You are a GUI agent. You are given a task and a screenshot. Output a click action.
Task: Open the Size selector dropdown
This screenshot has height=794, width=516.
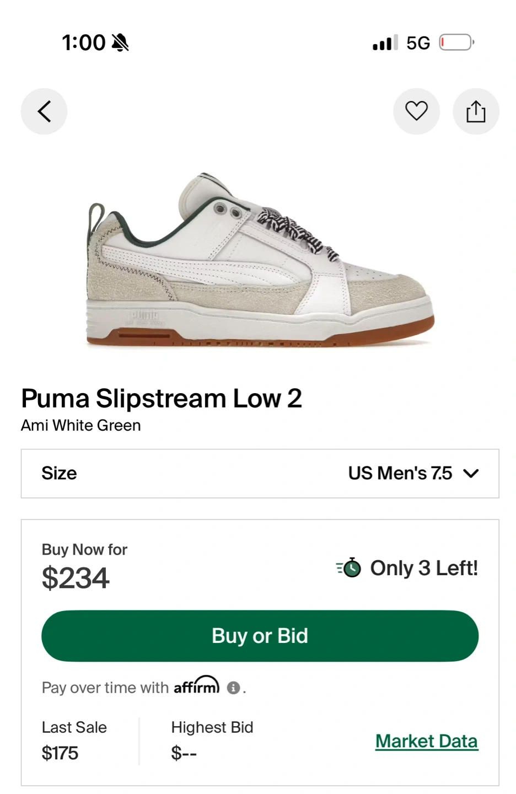(260, 474)
